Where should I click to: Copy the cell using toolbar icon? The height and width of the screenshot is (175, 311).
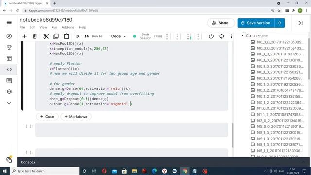56,36
